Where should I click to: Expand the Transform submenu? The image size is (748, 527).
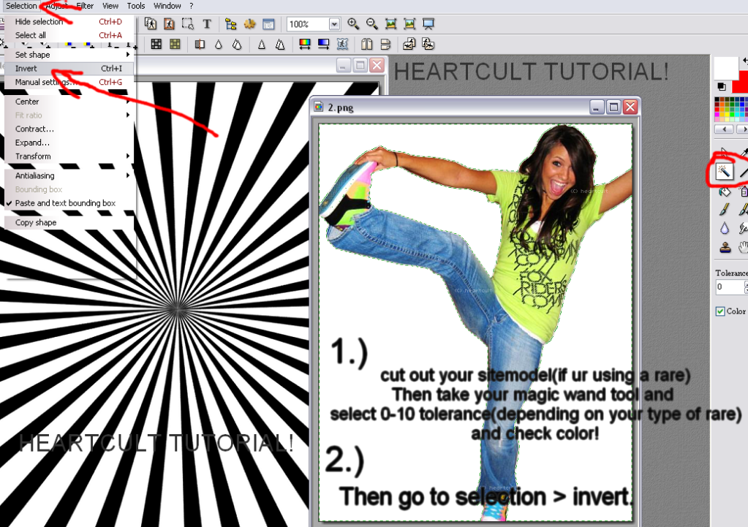(69, 156)
